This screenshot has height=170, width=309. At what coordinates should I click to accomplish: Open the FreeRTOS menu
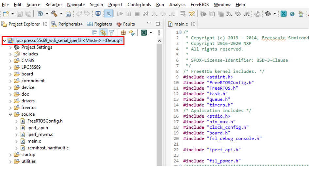pyautogui.click(x=200, y=5)
